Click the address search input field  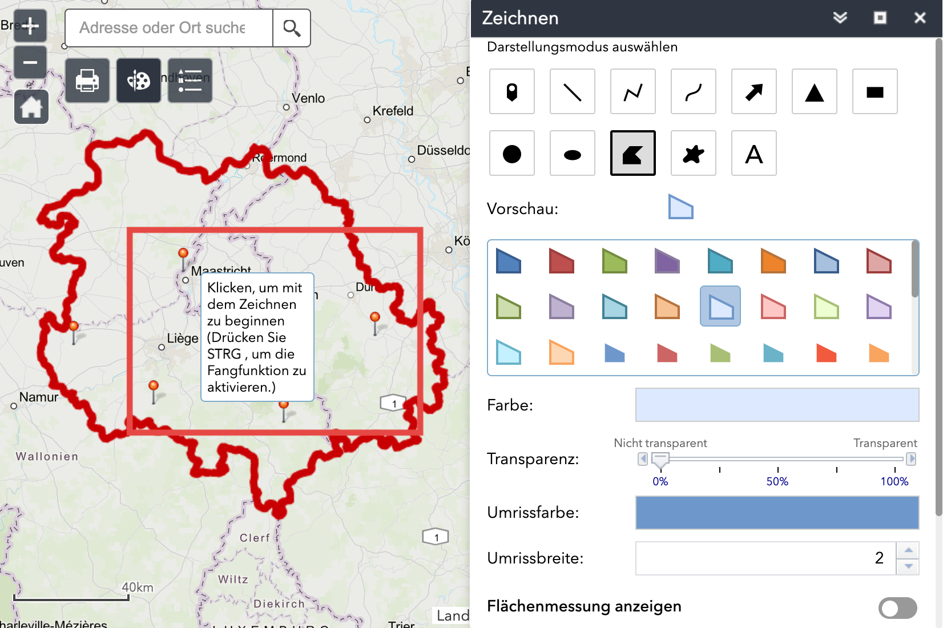169,28
